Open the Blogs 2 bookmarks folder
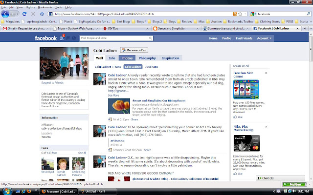Screen dimensions: 313x195 (x=155, y=21)
